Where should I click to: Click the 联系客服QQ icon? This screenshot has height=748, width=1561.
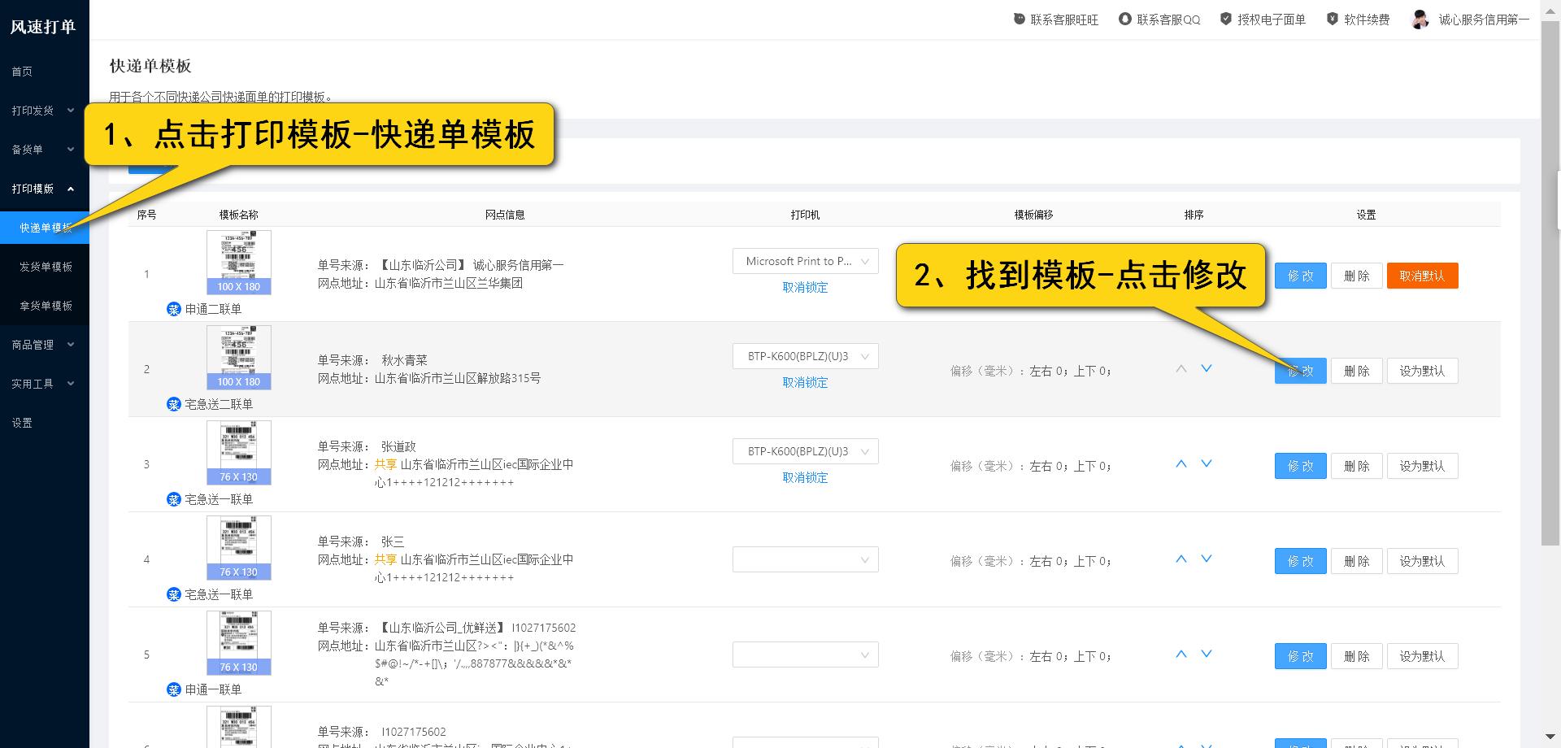1125,18
